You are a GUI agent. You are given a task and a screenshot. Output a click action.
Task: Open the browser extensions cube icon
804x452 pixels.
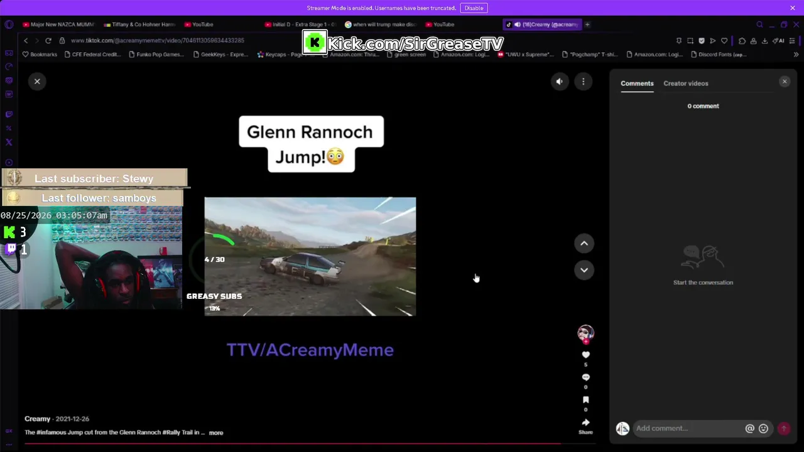tap(742, 41)
